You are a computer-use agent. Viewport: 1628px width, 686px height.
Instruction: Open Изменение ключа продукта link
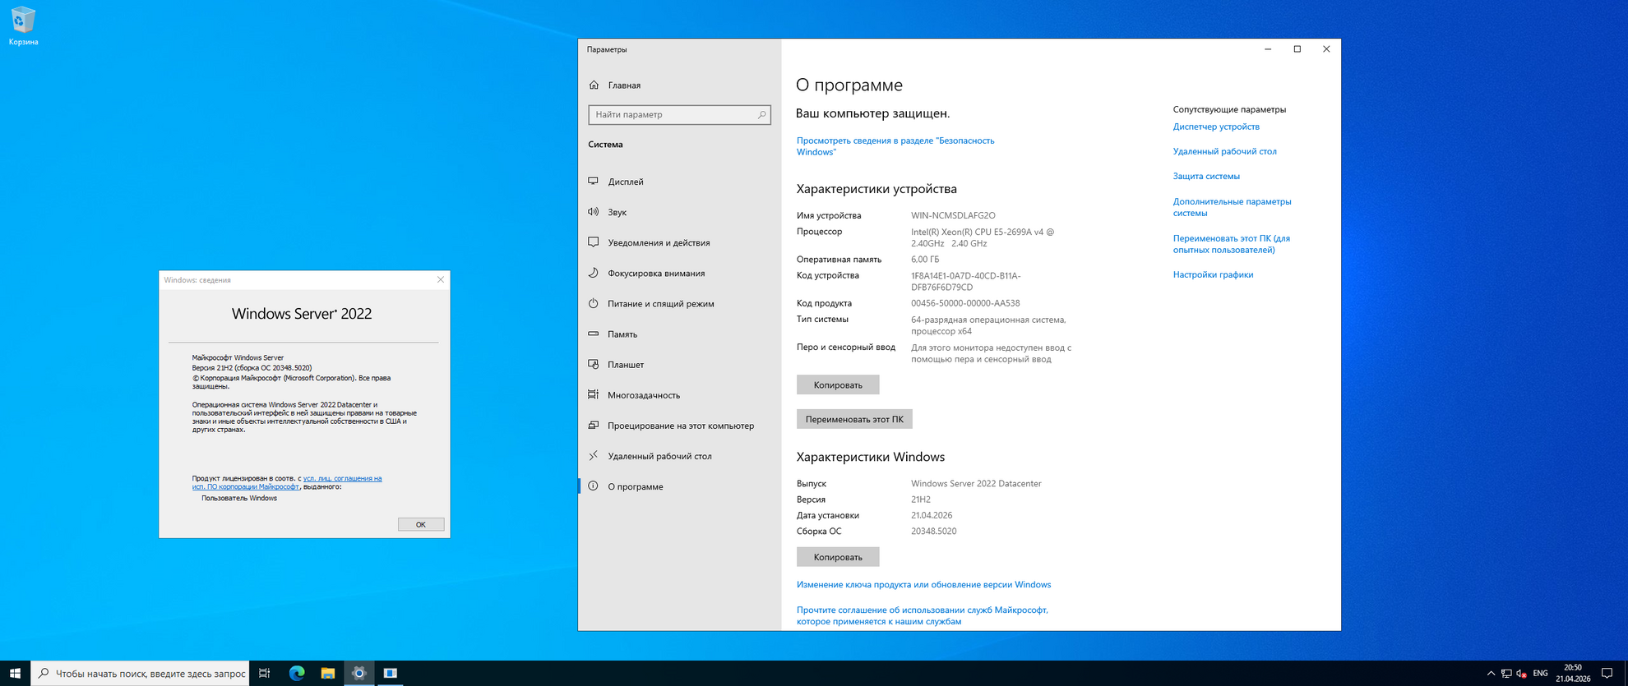pyautogui.click(x=923, y=585)
